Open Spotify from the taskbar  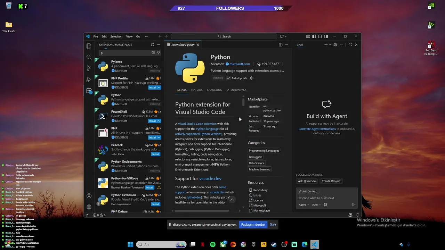[213, 244]
